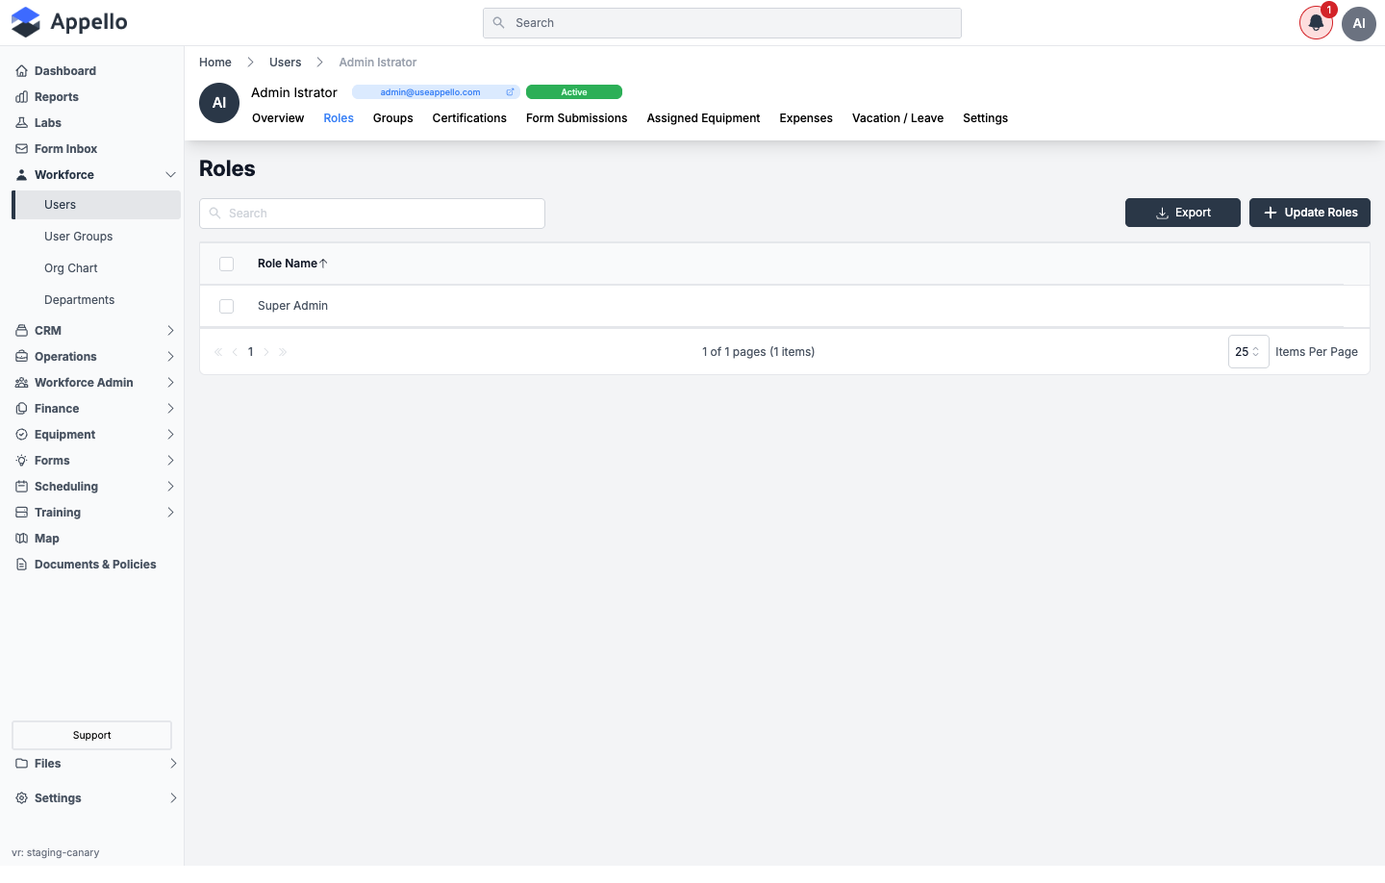
Task: Click the Map icon in sidebar
Action: [21, 539]
